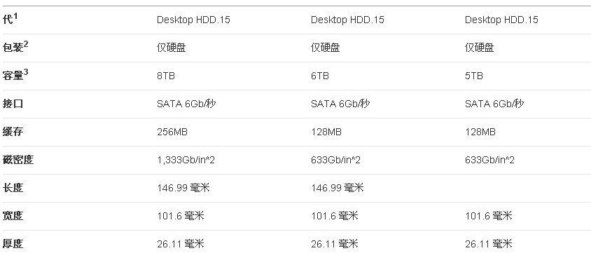The image size is (591, 253).
Task: Click the 接口 row label
Action: point(13,104)
